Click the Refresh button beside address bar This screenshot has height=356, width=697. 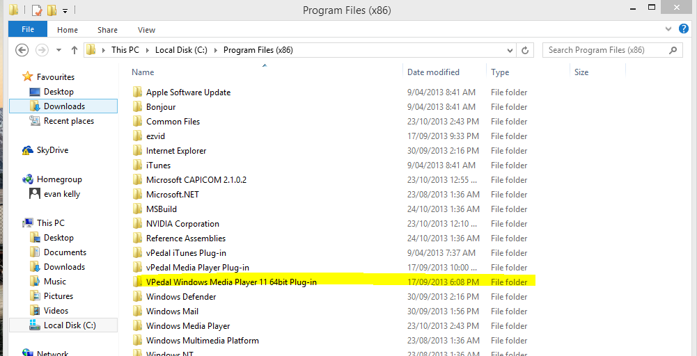click(x=525, y=50)
